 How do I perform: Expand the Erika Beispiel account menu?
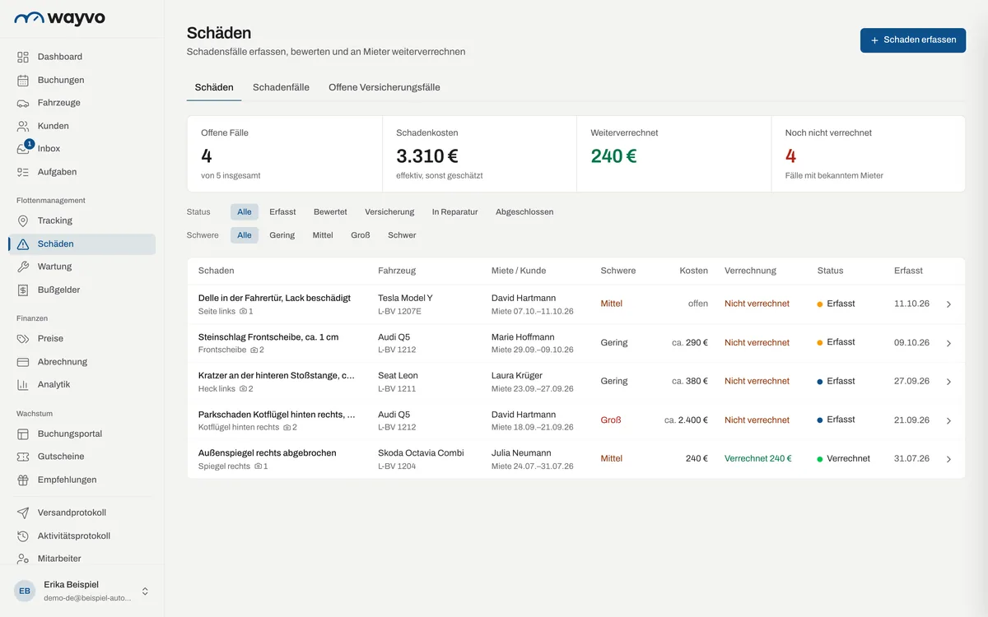(145, 591)
